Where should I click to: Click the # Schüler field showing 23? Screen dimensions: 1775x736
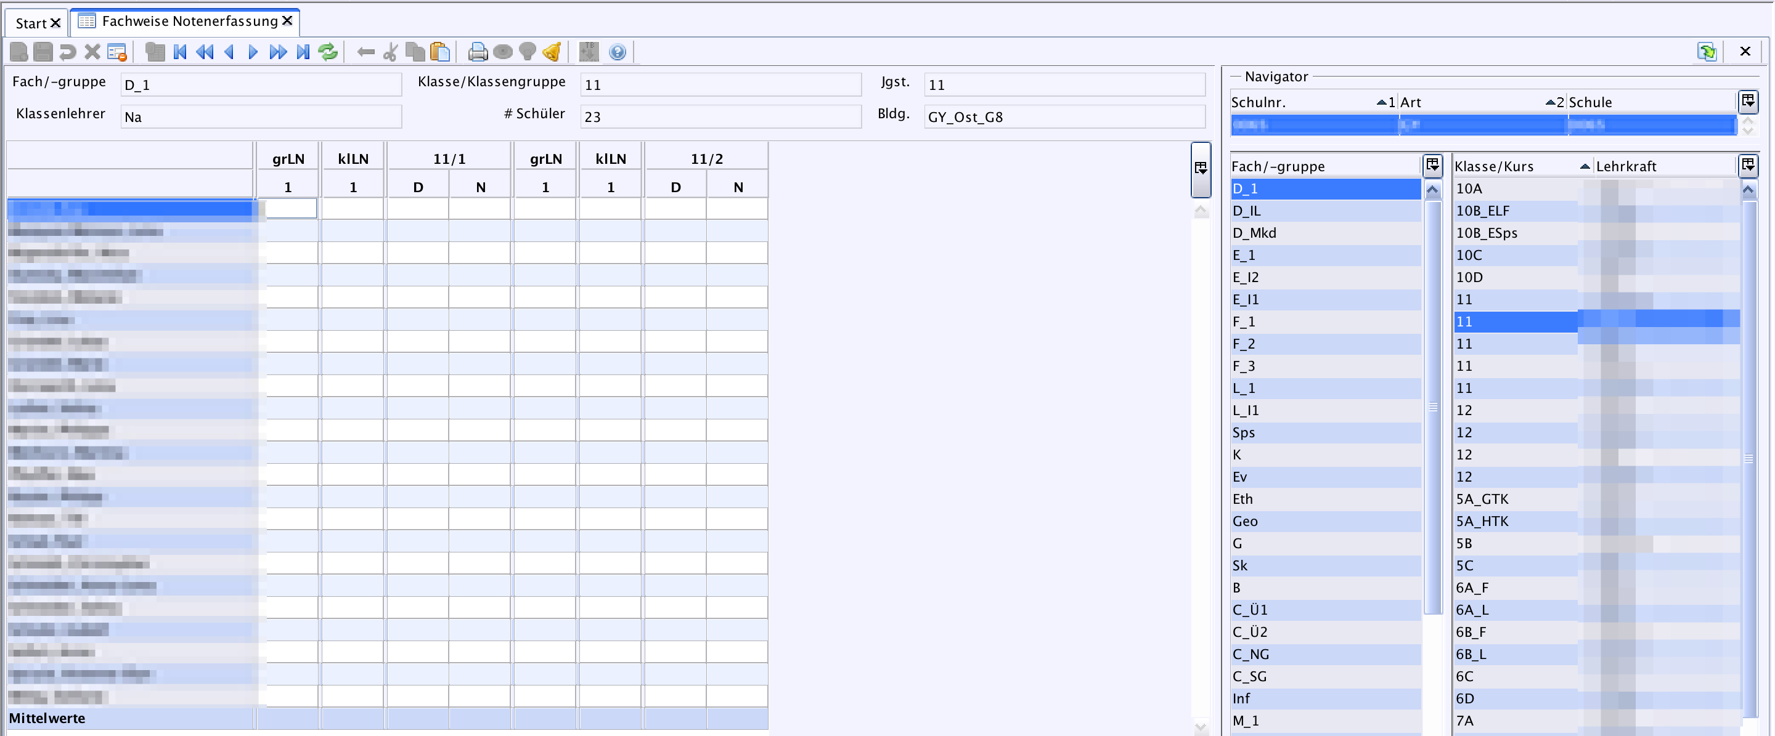tap(720, 116)
